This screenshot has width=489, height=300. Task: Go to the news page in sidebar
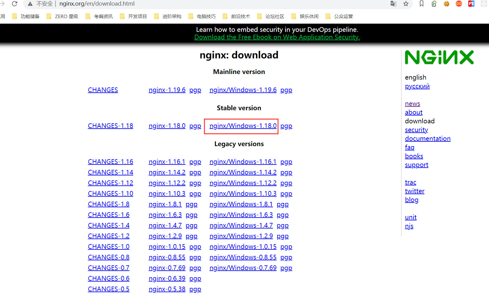tap(412, 104)
